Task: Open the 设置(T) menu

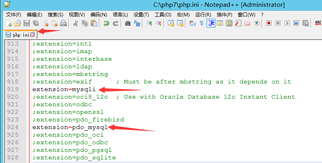Action: point(141,14)
